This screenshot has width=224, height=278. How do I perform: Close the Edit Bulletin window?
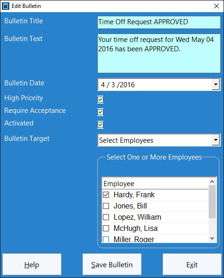217,6
